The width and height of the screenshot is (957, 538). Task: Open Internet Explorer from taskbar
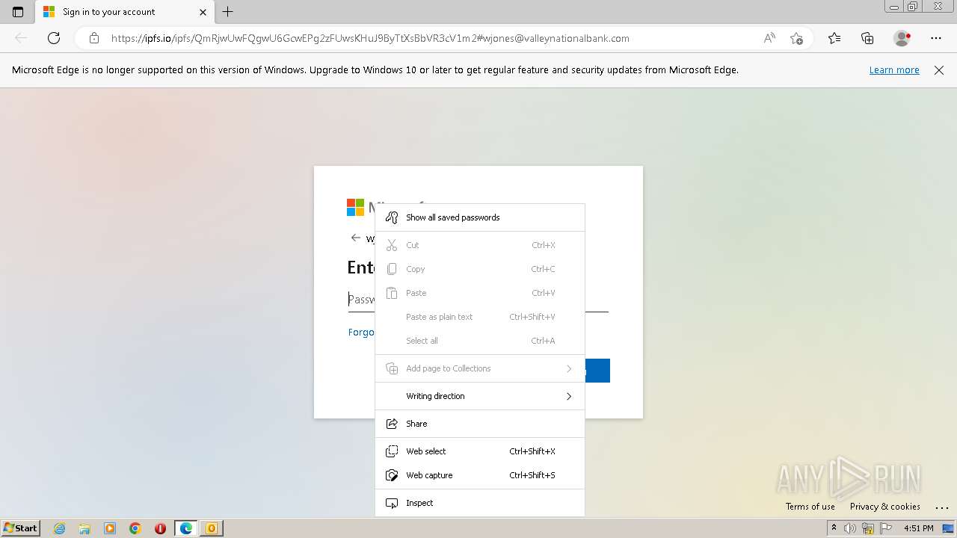coord(60,528)
